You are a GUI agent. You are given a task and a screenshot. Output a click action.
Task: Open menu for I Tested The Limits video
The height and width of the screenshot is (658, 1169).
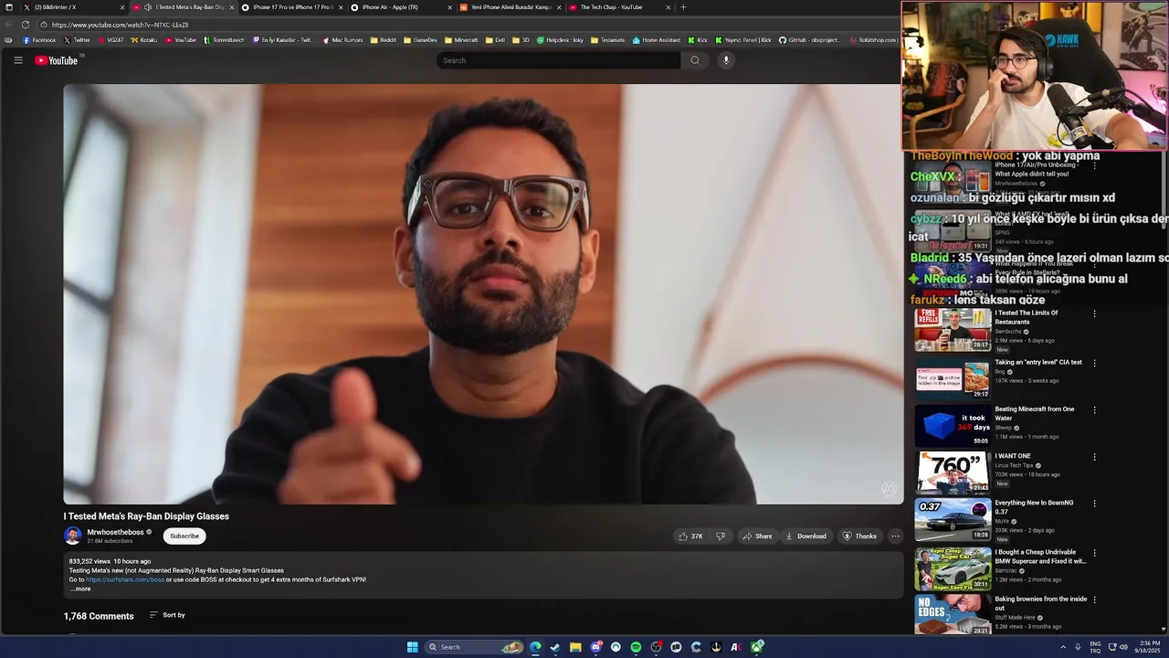[1094, 313]
